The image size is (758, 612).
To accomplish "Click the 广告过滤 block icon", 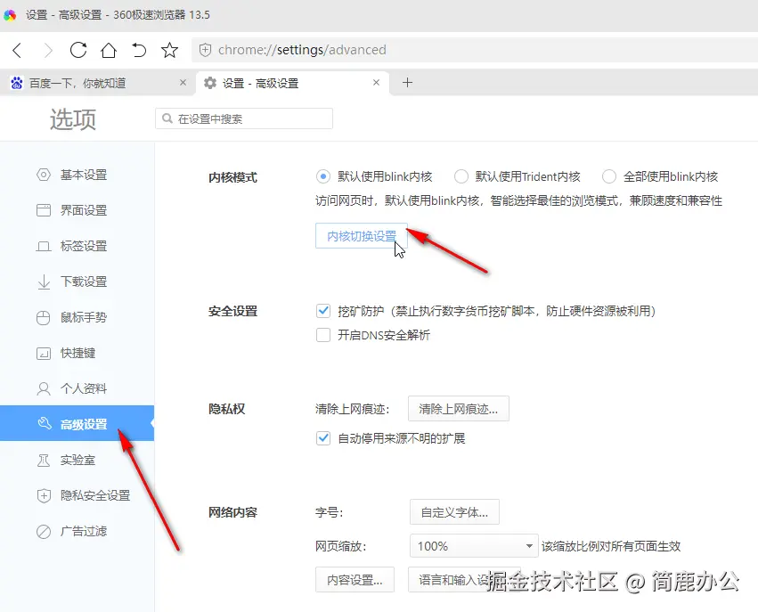I will tap(44, 532).
